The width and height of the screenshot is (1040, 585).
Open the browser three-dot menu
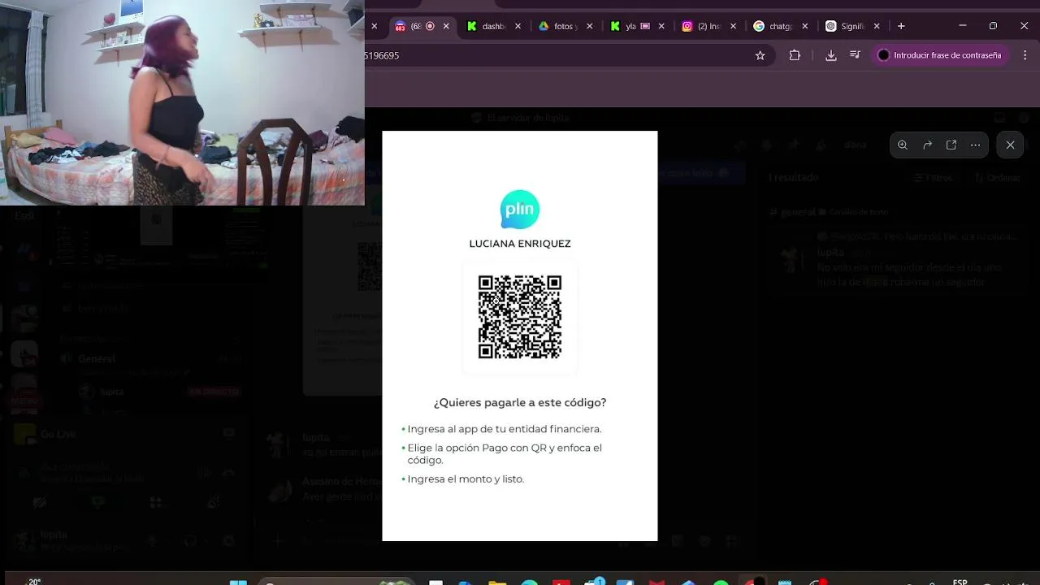[x=1024, y=55]
